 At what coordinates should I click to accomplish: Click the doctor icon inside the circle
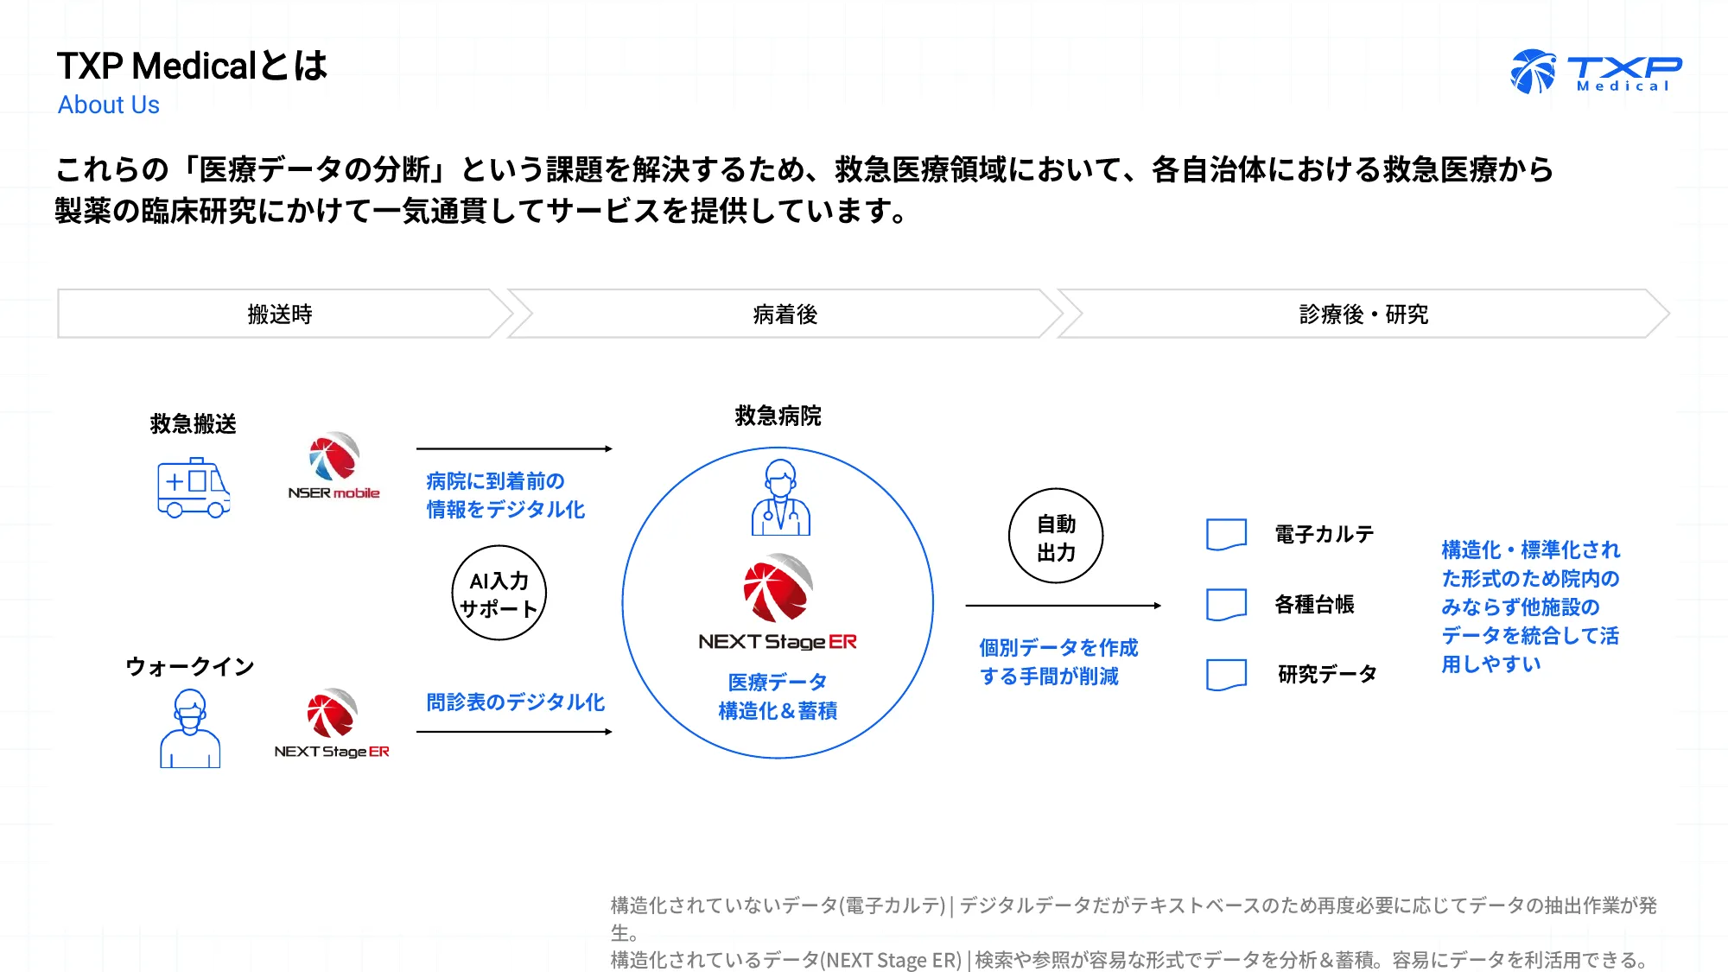780,498
